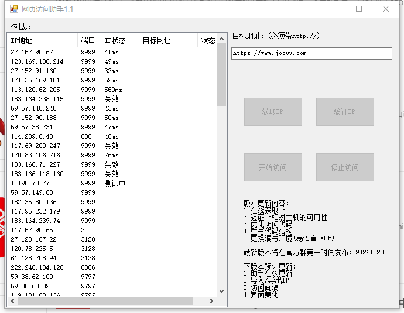Click the list's scroll down arrow
The height and width of the screenshot is (313, 404).
(221, 291)
